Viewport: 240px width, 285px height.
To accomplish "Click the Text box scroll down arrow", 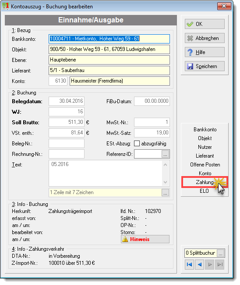I will point(165,182).
